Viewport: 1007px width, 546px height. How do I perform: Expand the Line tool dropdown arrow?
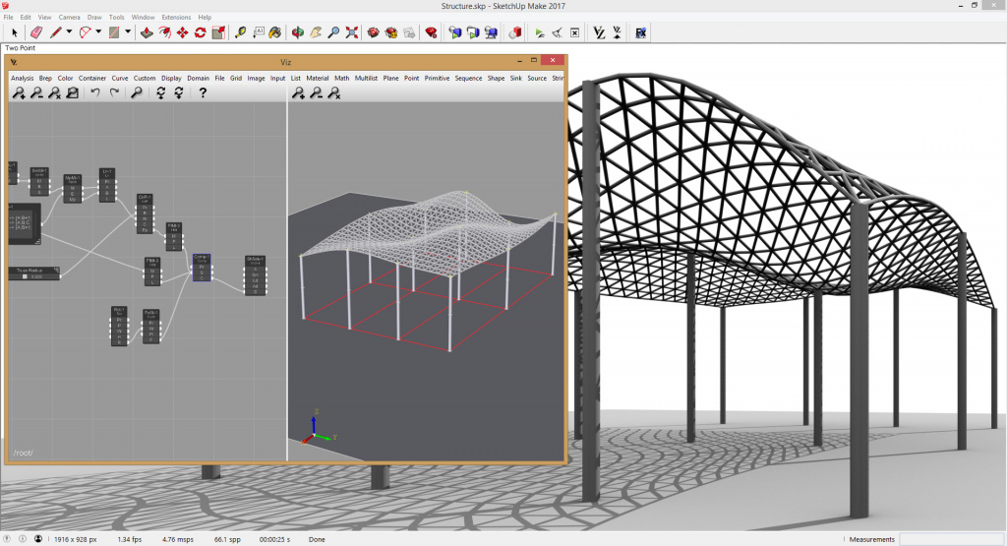tap(70, 32)
